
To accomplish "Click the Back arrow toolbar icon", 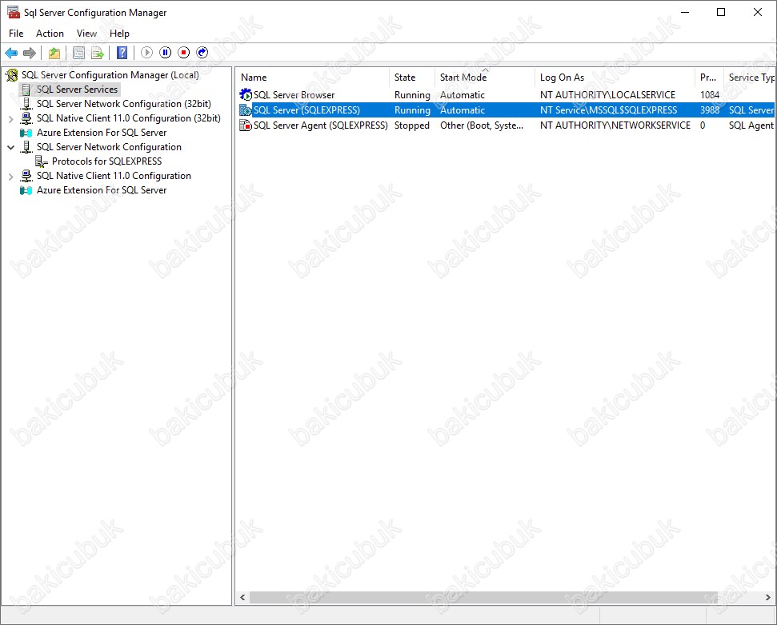I will pyautogui.click(x=11, y=53).
